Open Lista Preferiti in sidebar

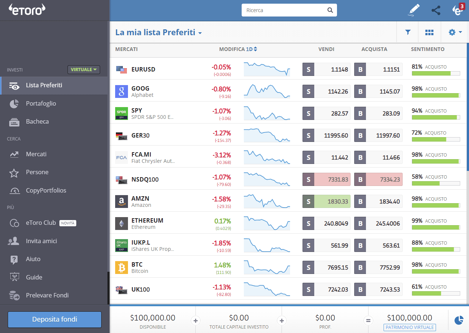(x=54, y=85)
